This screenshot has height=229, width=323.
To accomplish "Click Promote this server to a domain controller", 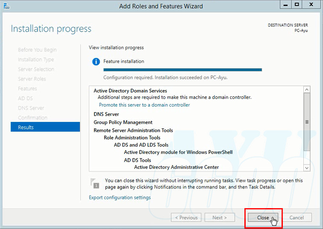I will [144, 105].
